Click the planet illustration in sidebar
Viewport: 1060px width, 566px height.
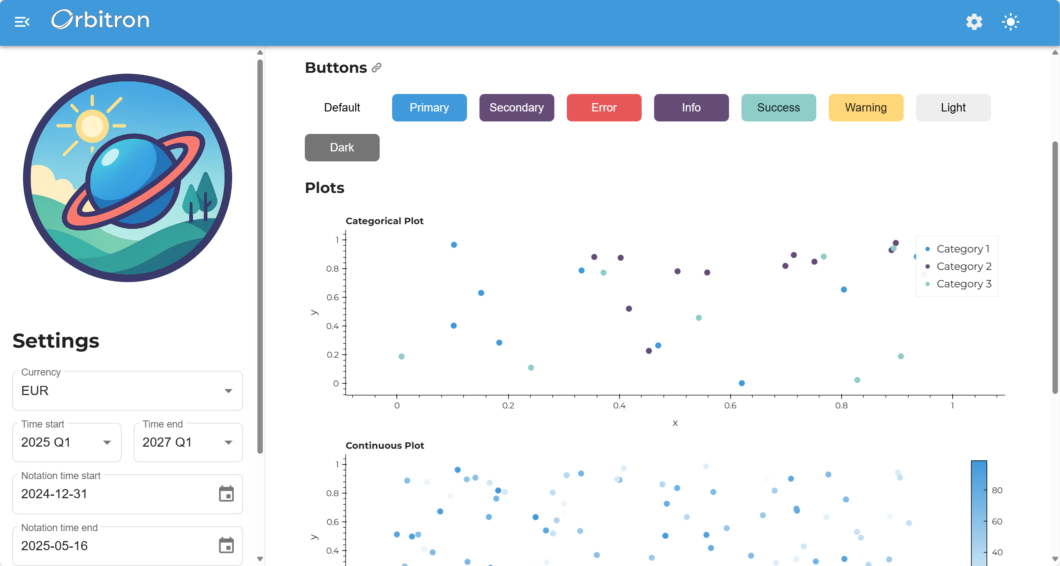[x=127, y=178]
